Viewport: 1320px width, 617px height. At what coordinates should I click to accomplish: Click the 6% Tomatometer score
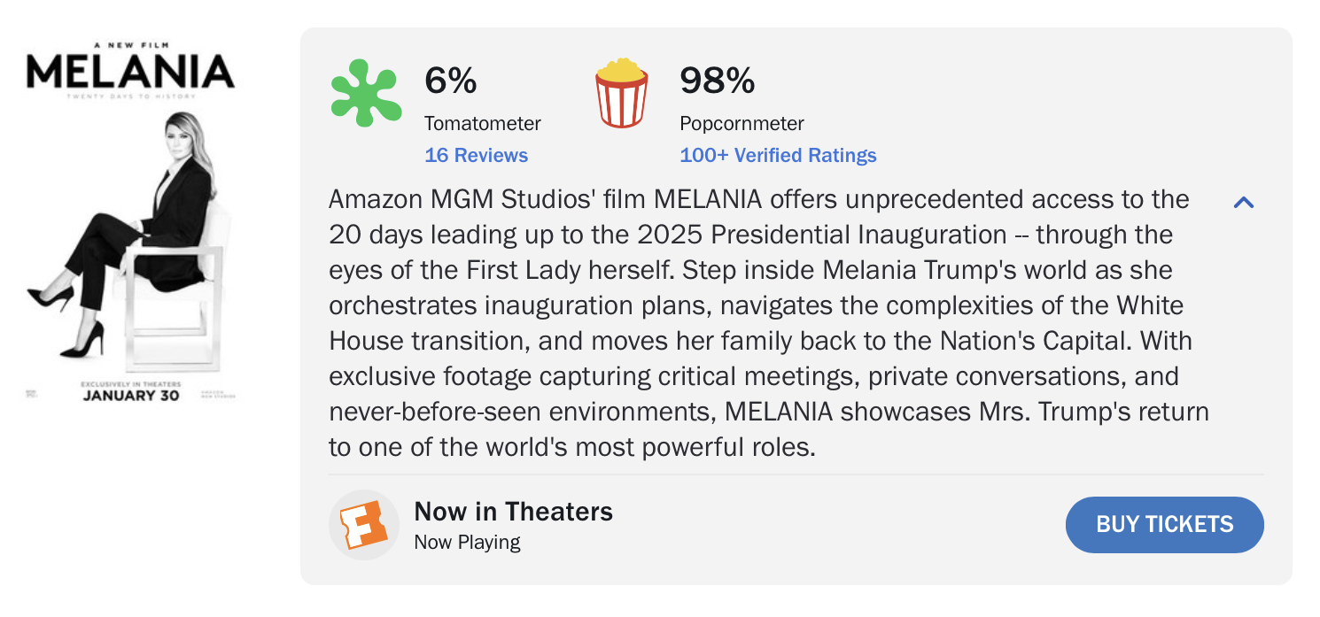coord(451,81)
